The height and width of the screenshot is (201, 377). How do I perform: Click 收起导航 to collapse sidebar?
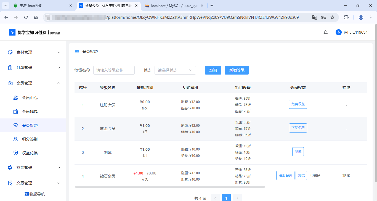[x=34, y=194]
